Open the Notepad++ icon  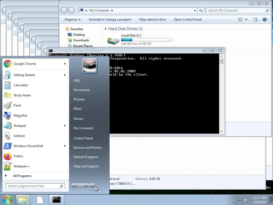pos(7,166)
